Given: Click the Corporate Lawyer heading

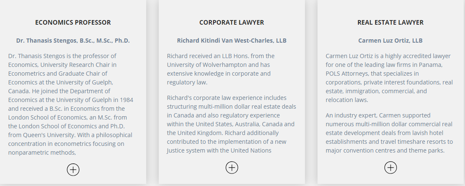Looking at the screenshot, I should (x=231, y=23).
